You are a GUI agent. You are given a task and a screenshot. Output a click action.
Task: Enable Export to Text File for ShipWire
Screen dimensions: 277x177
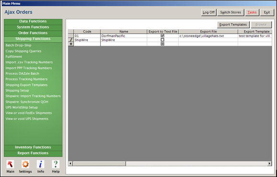(x=162, y=40)
